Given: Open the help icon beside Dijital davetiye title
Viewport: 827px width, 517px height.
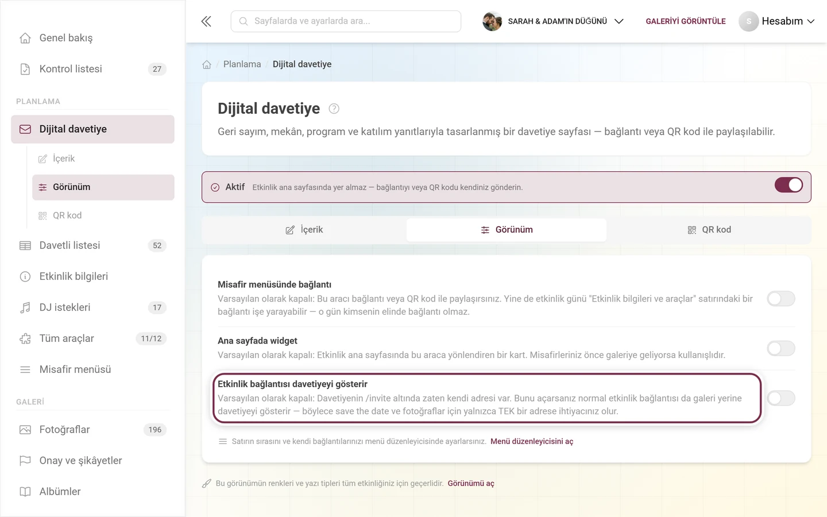Looking at the screenshot, I should point(334,109).
